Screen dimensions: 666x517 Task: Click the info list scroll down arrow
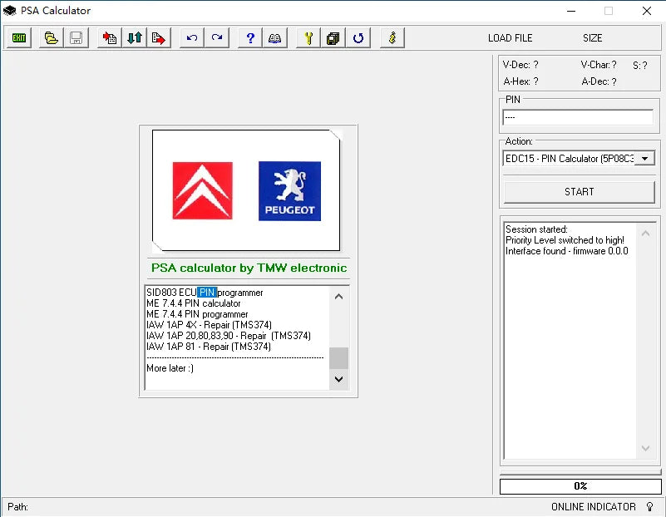coord(338,379)
